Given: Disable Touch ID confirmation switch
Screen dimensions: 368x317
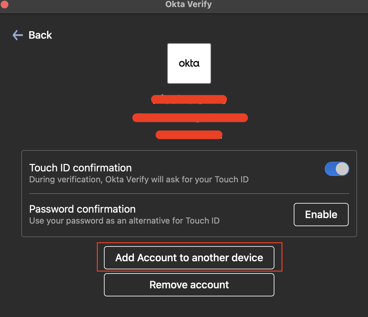Looking at the screenshot, I should pyautogui.click(x=337, y=169).
